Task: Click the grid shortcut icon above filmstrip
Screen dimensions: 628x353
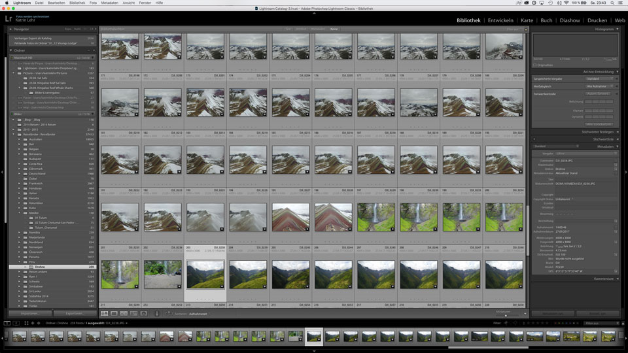Action: [x=26, y=323]
